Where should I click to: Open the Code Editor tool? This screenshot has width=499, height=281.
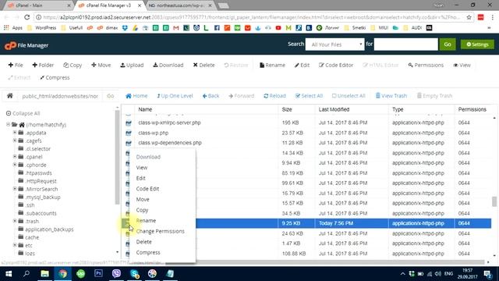336,65
